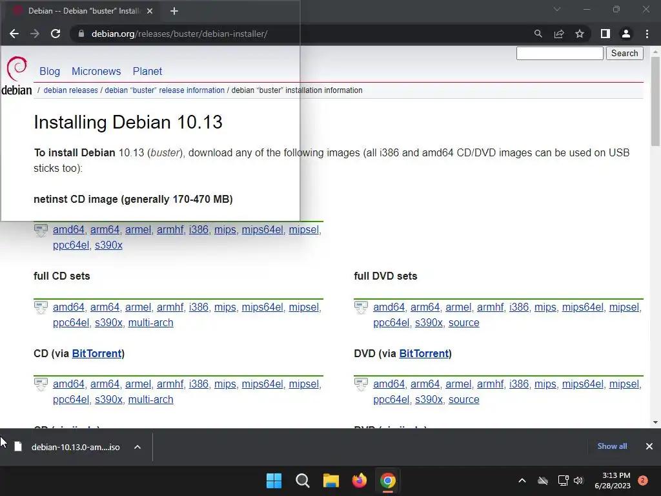The height and width of the screenshot is (496, 661).
Task: Click the browser forward arrow
Action: pos(35,34)
